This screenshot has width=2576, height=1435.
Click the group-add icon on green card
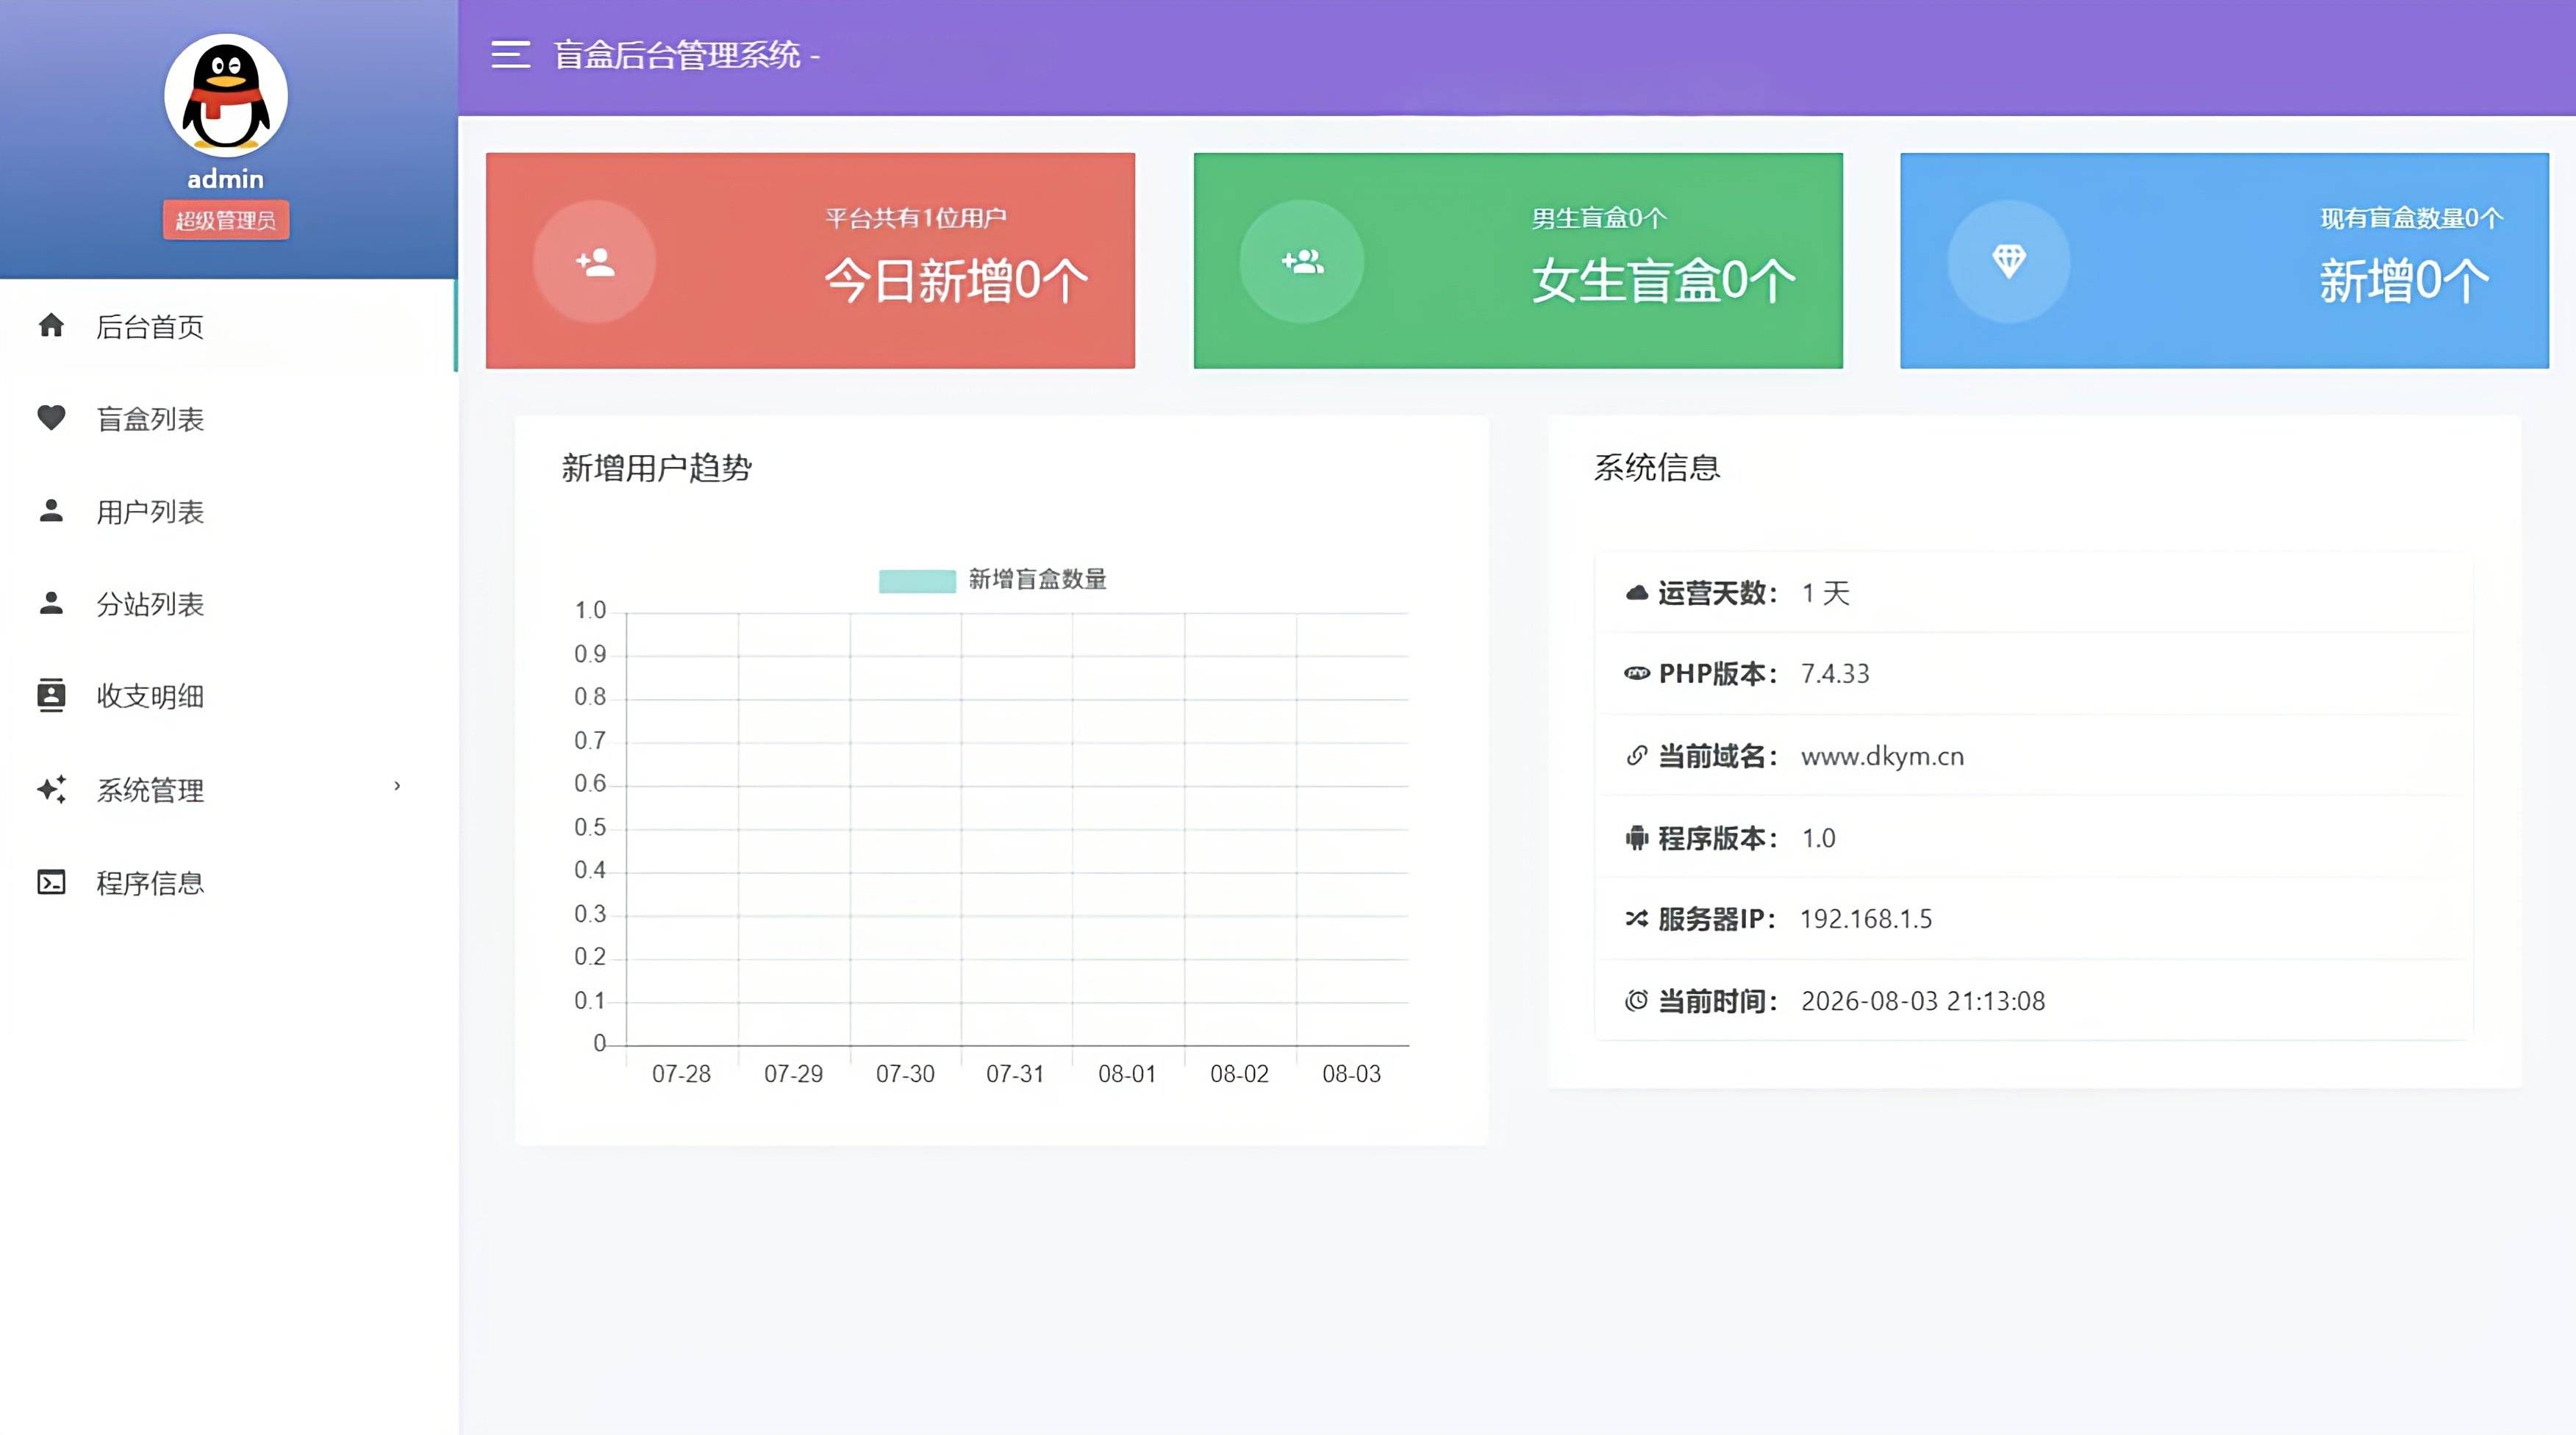pos(1302,262)
